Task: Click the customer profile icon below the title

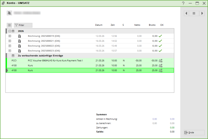Action: pos(9,13)
